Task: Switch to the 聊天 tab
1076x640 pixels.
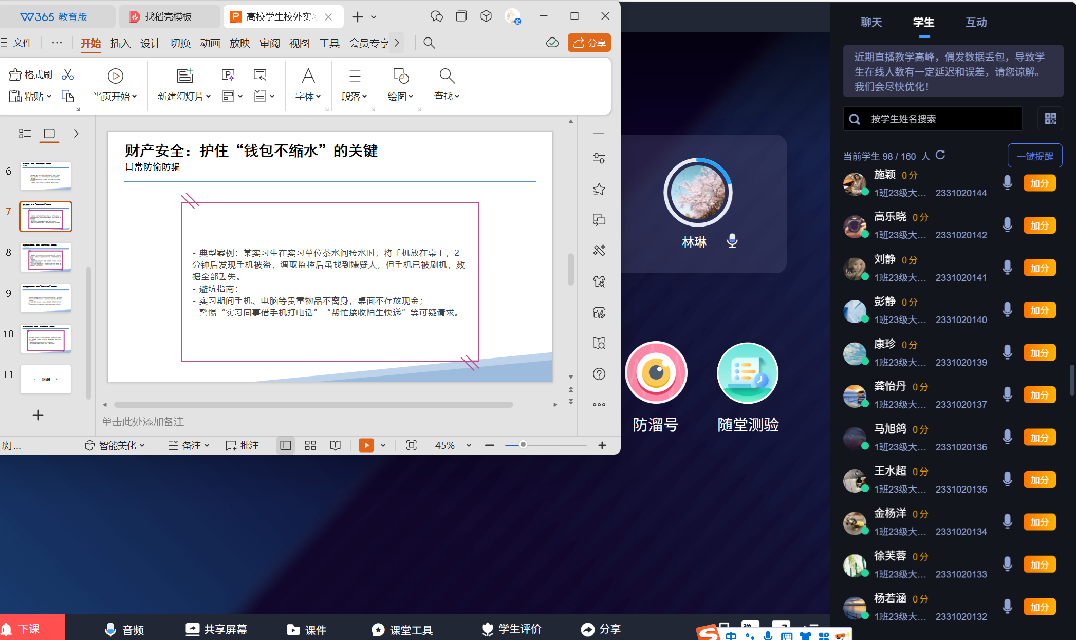Action: [871, 22]
